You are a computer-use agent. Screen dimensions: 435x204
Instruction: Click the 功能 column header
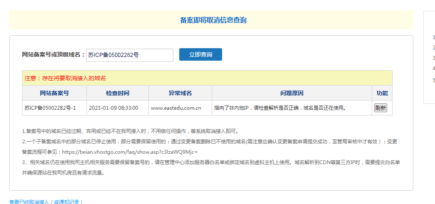(382, 93)
